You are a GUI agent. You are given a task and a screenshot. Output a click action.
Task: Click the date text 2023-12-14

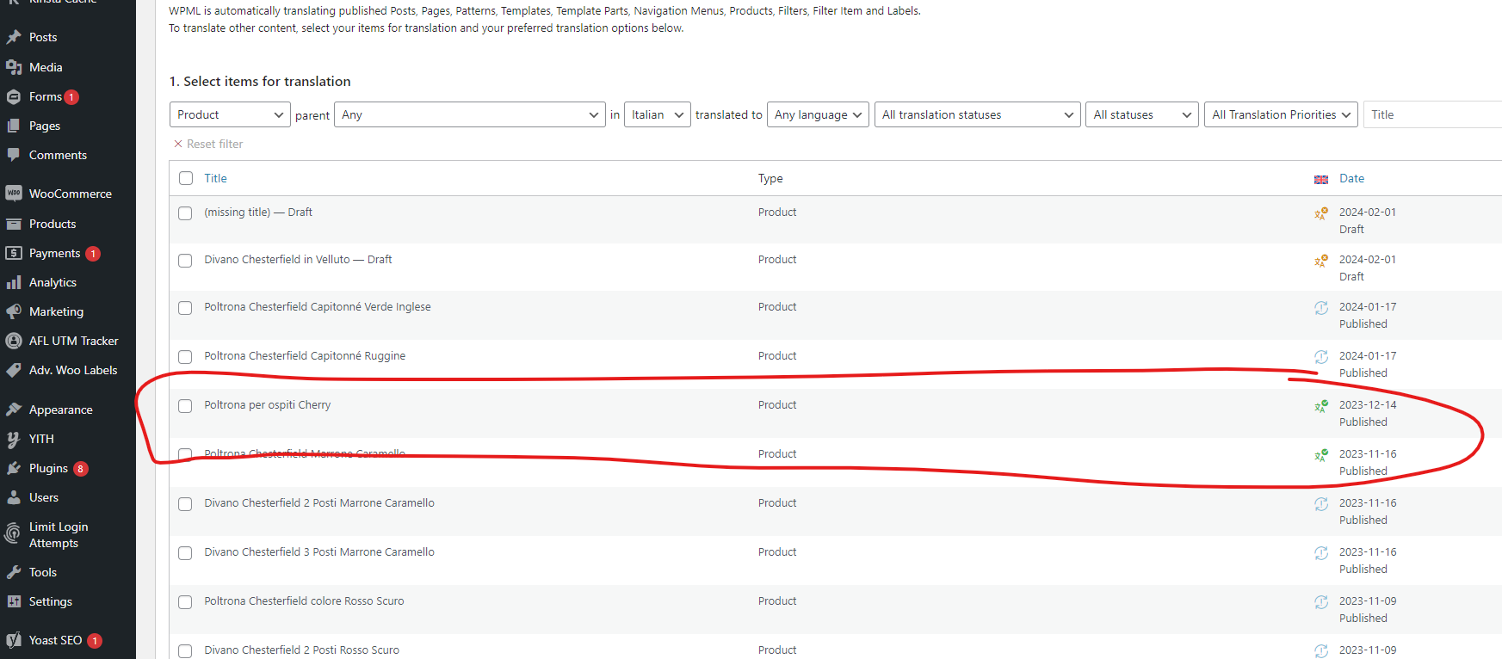[1368, 404]
